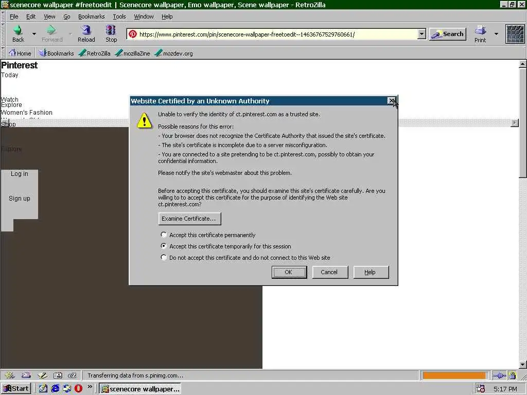
Task: Expand the Forward button history dropdown arrow
Action: click(70, 34)
